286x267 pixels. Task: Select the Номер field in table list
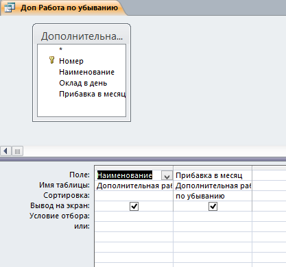(x=71, y=61)
